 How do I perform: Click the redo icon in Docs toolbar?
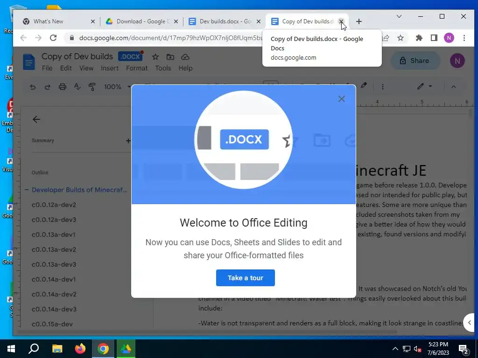pos(47,87)
